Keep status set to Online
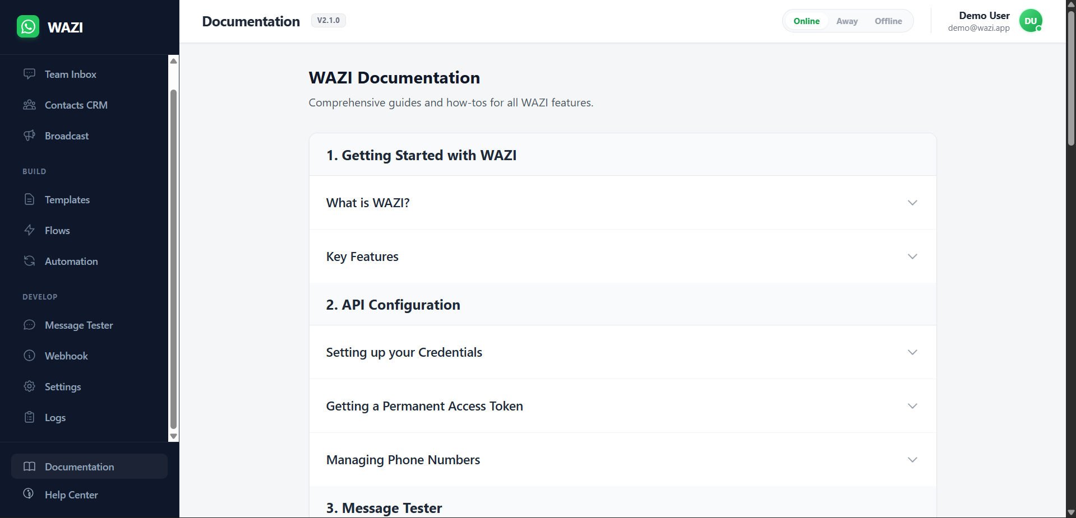This screenshot has width=1076, height=518. coord(806,21)
